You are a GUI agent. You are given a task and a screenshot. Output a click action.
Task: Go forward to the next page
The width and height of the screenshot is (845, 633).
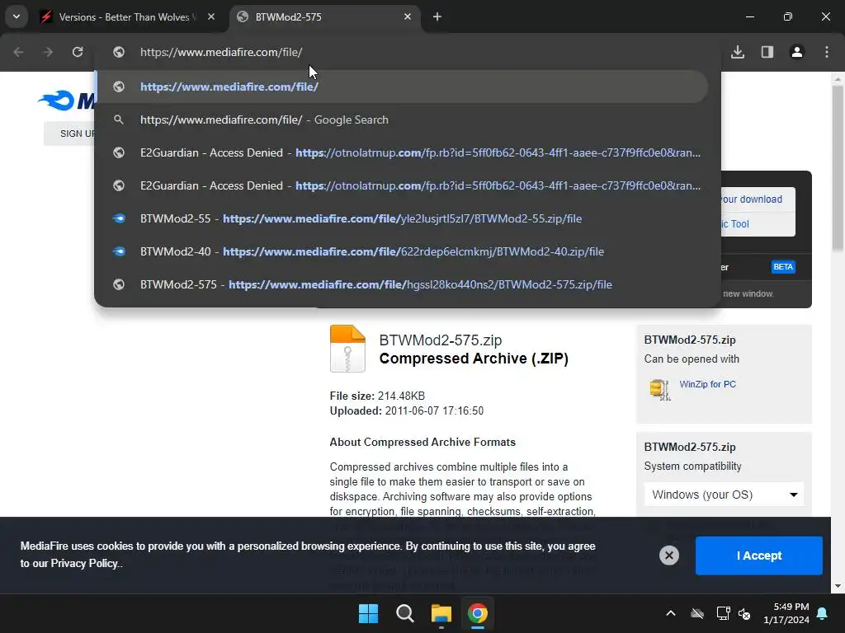pyautogui.click(x=48, y=52)
